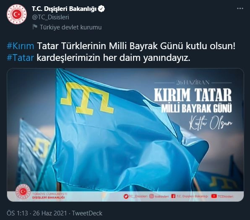Click the Türkiye devlet kurumu label
The height and width of the screenshot is (220, 250).
pos(70,27)
